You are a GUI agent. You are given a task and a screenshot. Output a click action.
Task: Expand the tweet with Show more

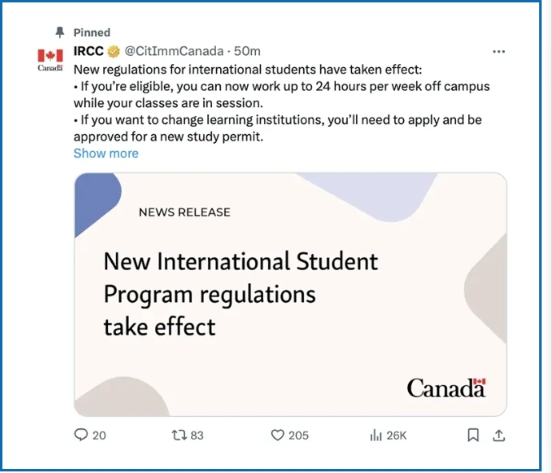tap(106, 153)
